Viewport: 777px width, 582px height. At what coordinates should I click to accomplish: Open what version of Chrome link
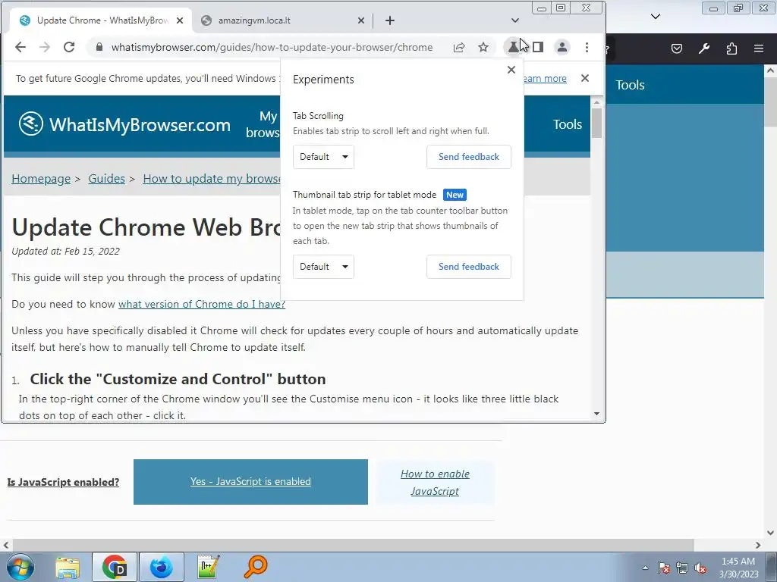(202, 304)
